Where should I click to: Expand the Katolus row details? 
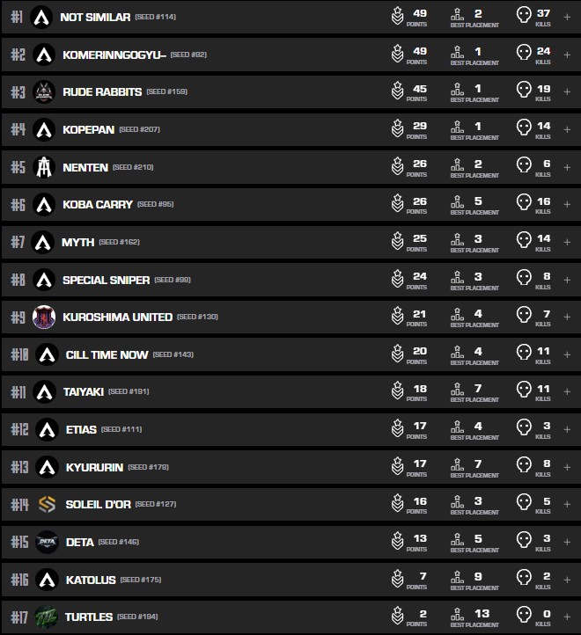567,580
